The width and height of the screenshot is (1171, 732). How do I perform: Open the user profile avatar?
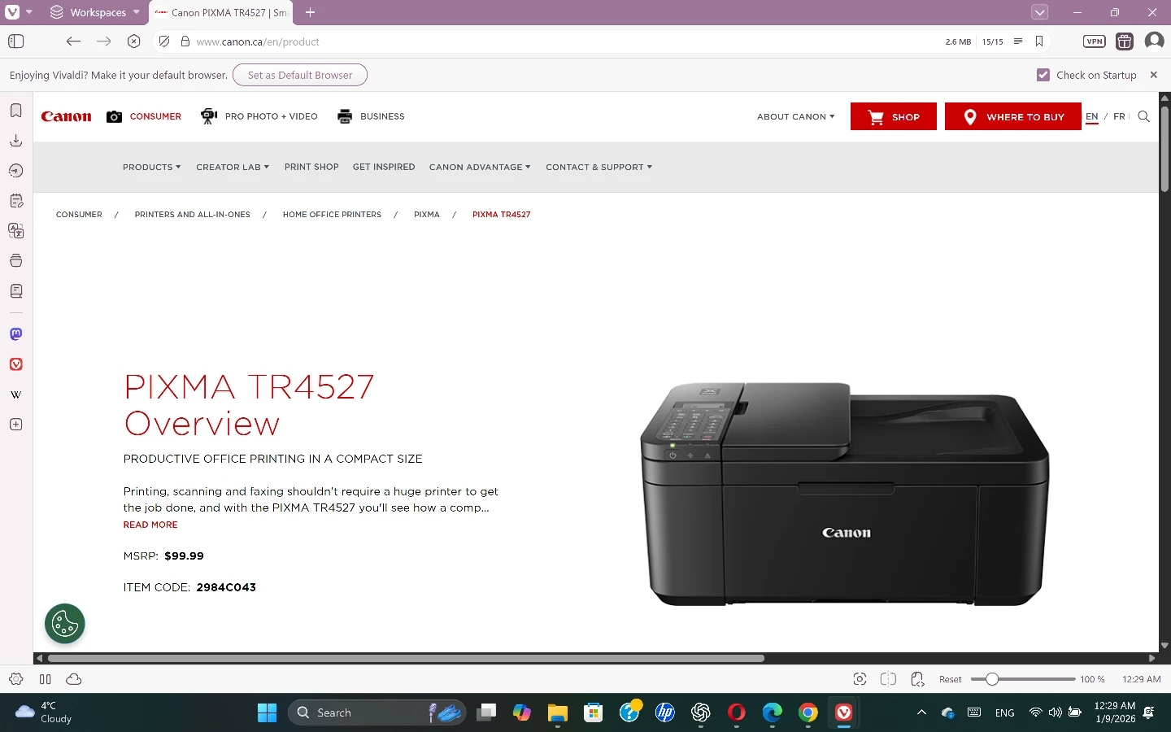click(x=1154, y=41)
